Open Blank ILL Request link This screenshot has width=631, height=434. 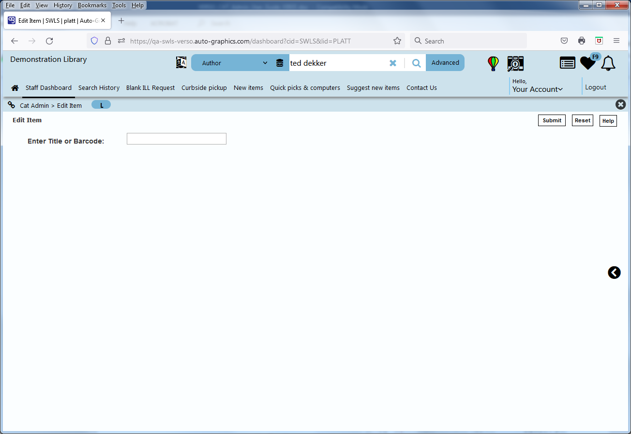[150, 88]
